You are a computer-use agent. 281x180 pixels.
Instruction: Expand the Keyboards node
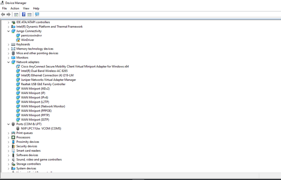pos(8,44)
